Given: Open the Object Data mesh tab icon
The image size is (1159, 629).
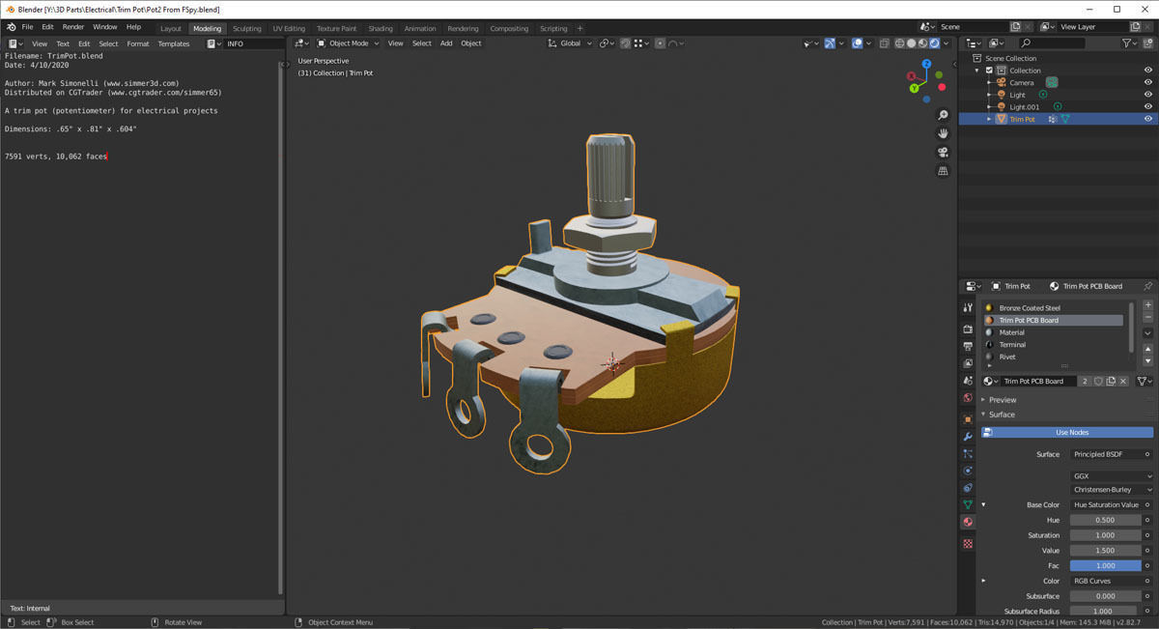Looking at the screenshot, I should coord(968,504).
